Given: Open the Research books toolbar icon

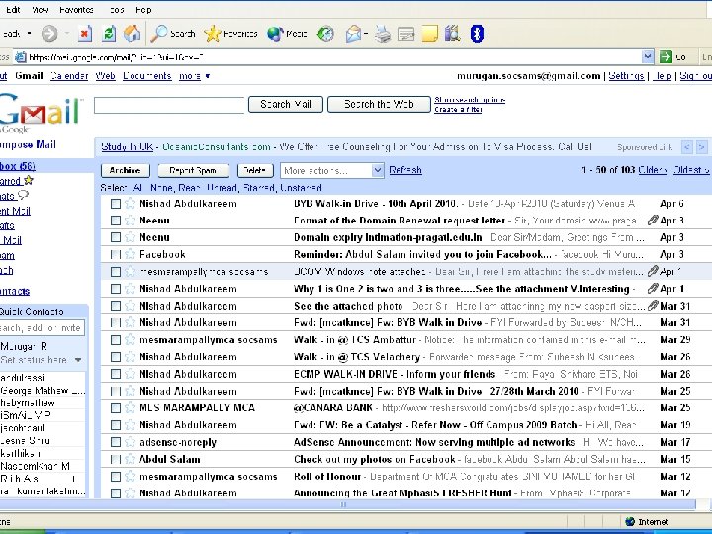Looking at the screenshot, I should 452,34.
